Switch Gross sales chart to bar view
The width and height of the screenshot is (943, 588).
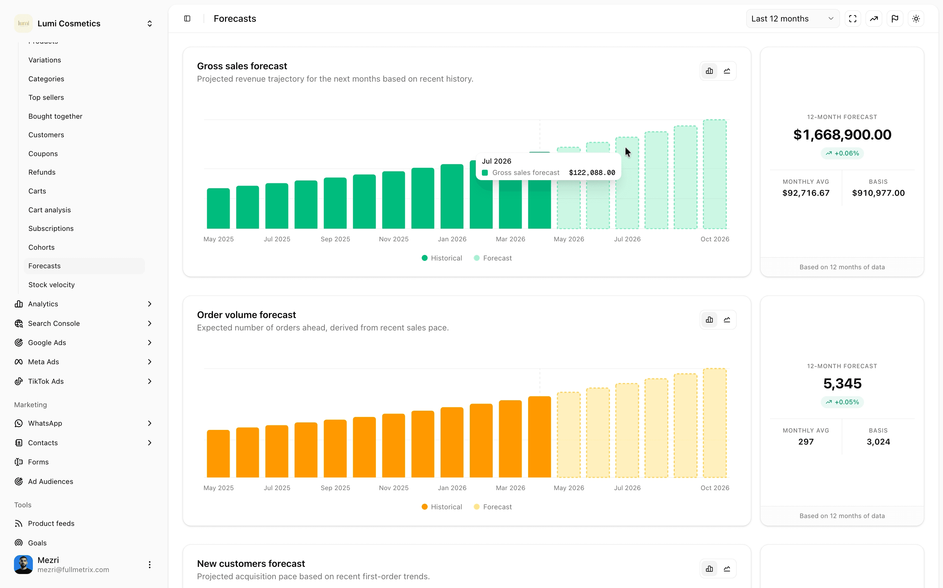[709, 71]
